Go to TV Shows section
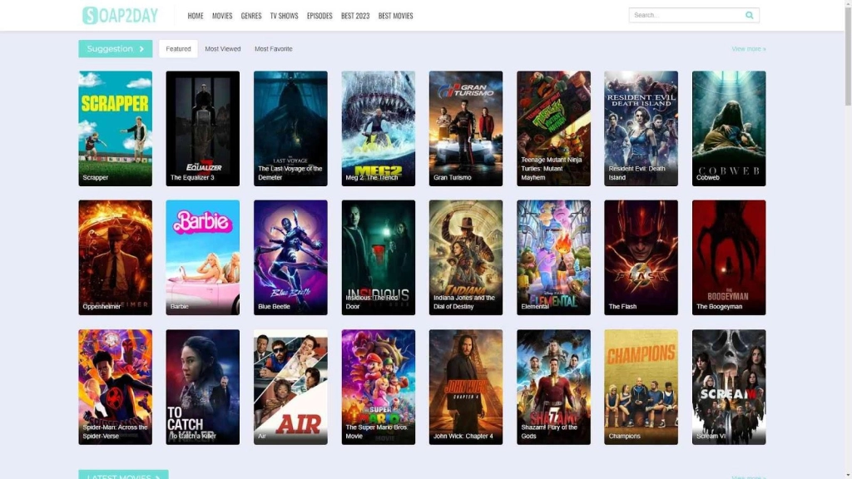 tap(284, 16)
